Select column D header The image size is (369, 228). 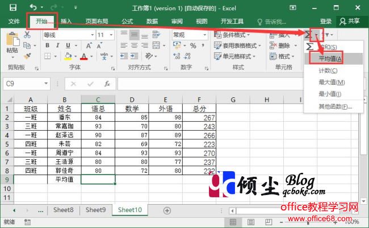pos(132,100)
